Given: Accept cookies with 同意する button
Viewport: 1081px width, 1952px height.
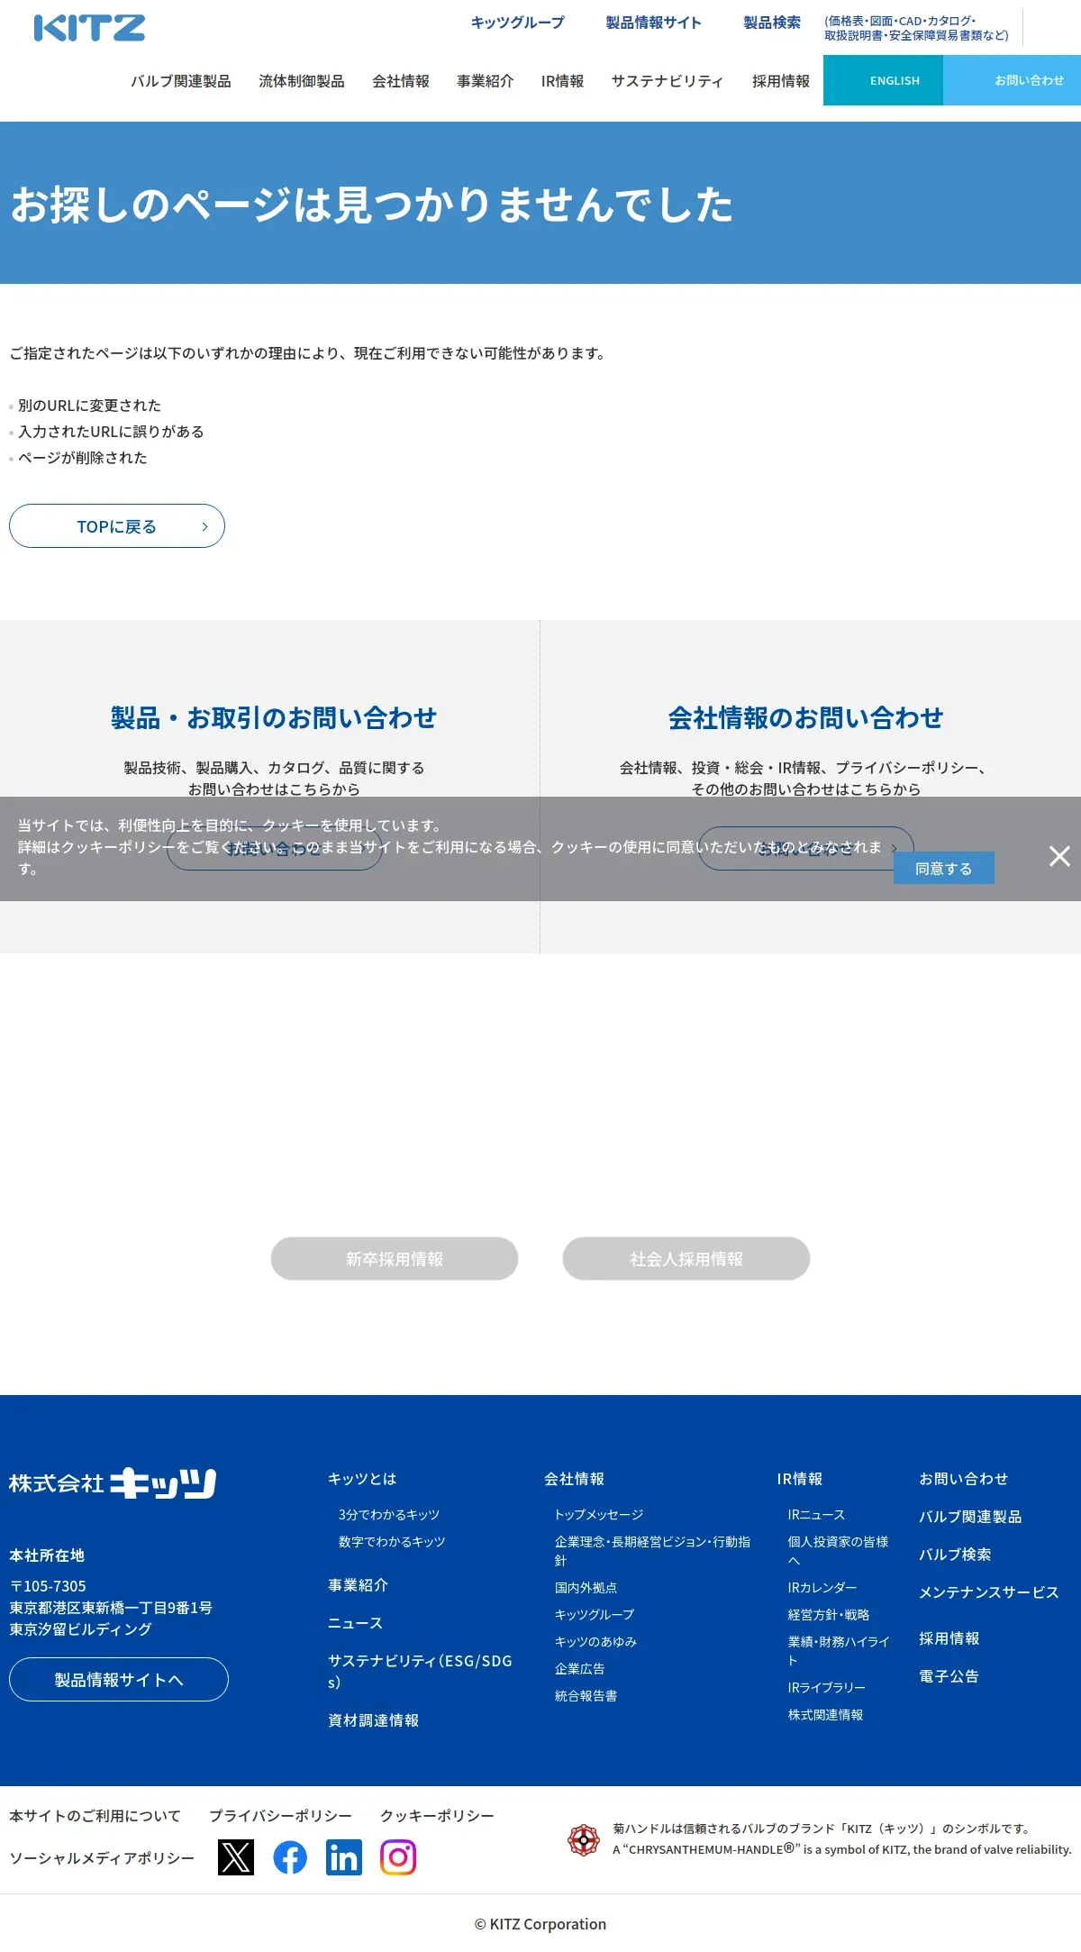Looking at the screenshot, I should (944, 868).
